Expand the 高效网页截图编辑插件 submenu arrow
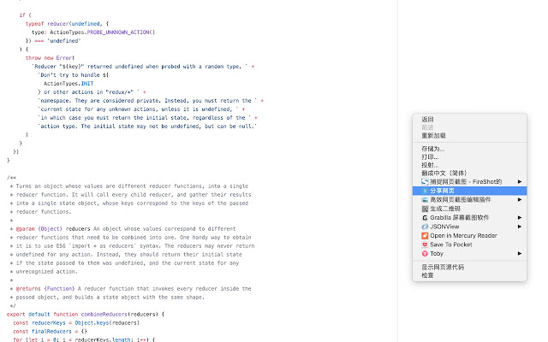The width and height of the screenshot is (548, 342). coord(520,199)
